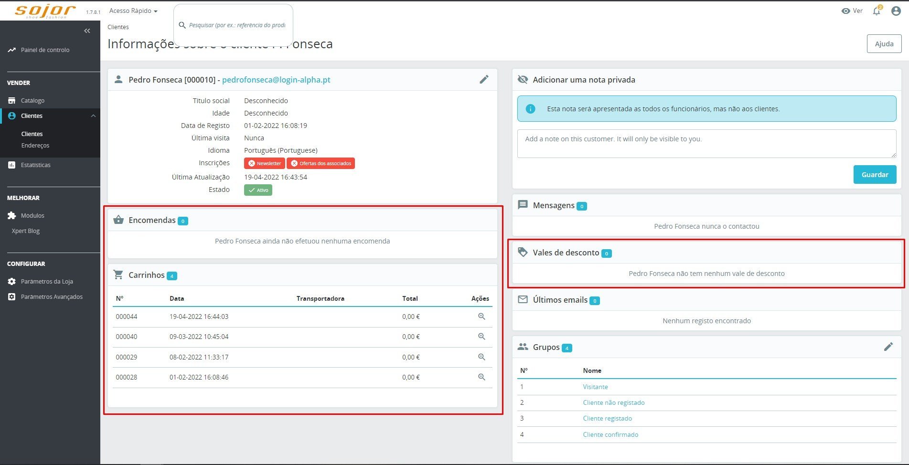This screenshot has height=465, width=909.
Task: Open employee profile avatar icon
Action: tap(896, 11)
